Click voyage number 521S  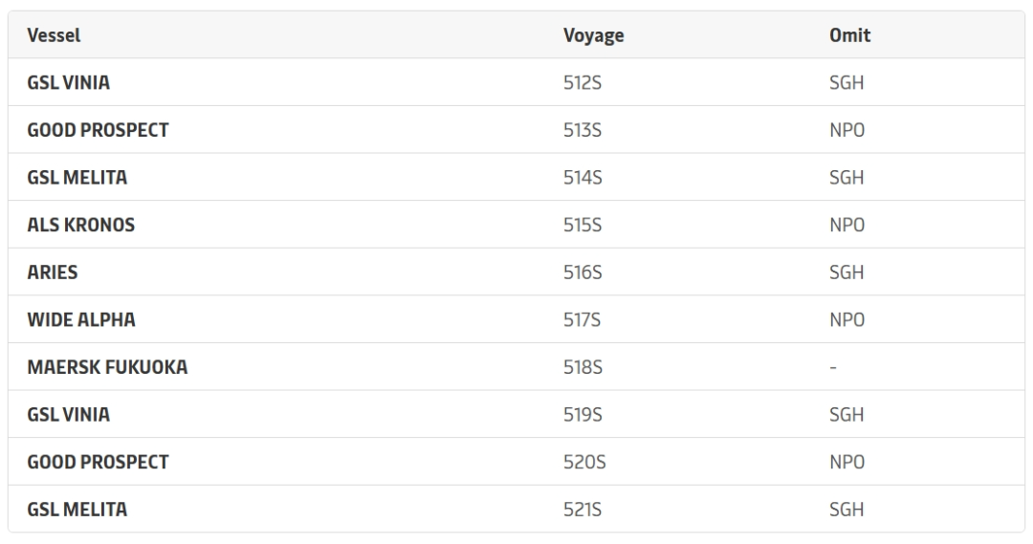(582, 510)
